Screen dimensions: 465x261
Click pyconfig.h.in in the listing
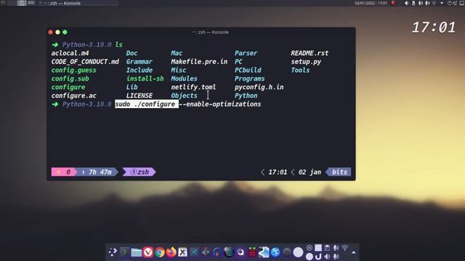click(259, 87)
